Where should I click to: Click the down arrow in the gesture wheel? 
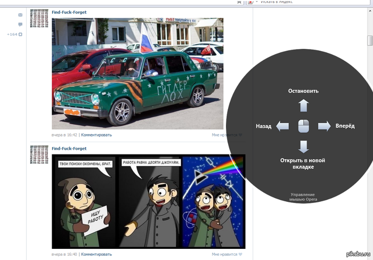coord(303,147)
